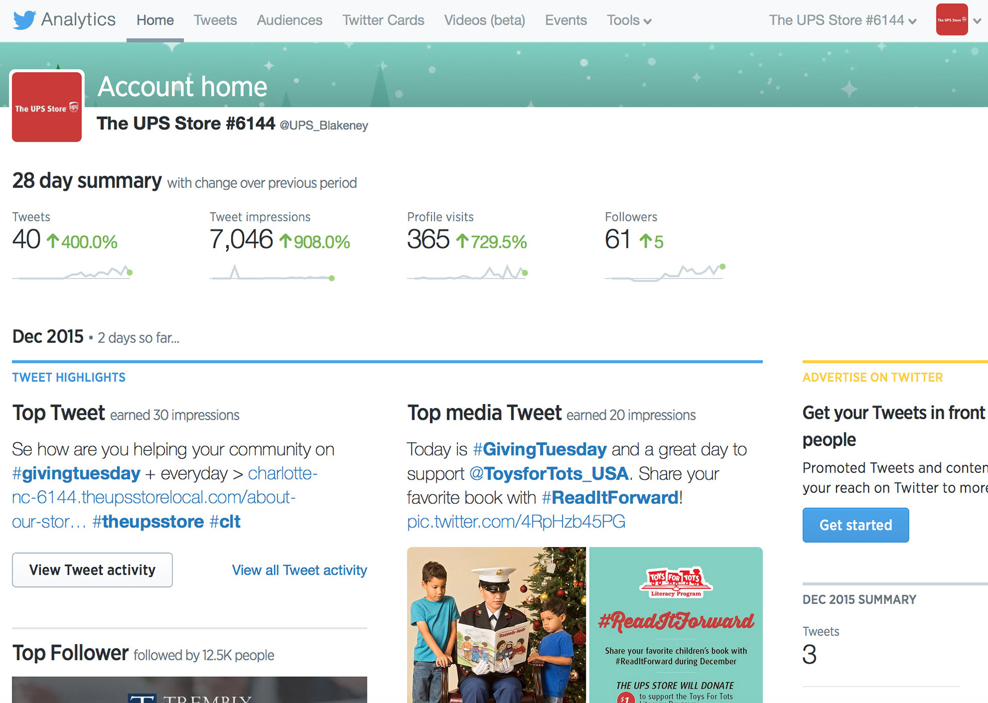The height and width of the screenshot is (703, 988).
Task: Open the Twitter Cards tab
Action: [383, 20]
